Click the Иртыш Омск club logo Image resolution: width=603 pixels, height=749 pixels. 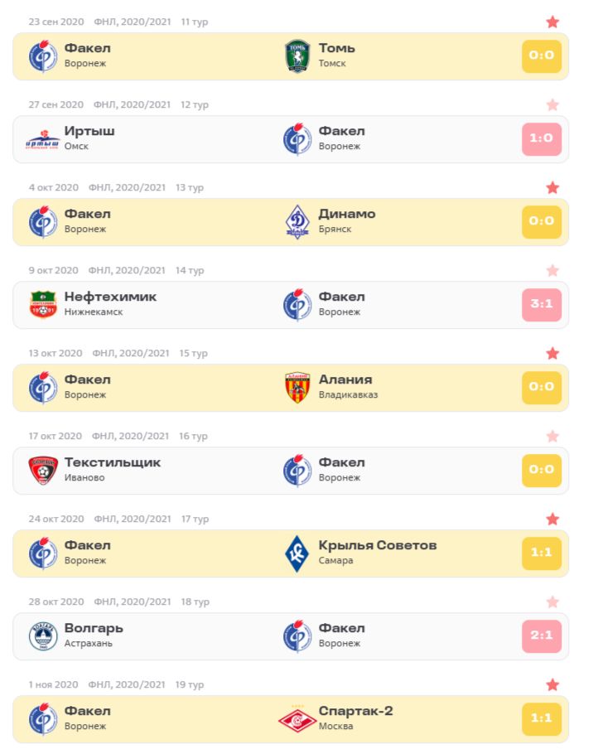(43, 139)
